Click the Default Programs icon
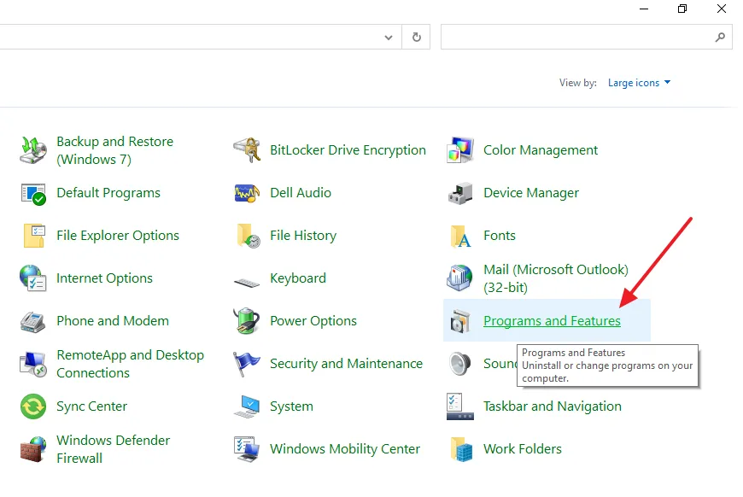Image resolution: width=743 pixels, height=497 pixels. tap(33, 193)
